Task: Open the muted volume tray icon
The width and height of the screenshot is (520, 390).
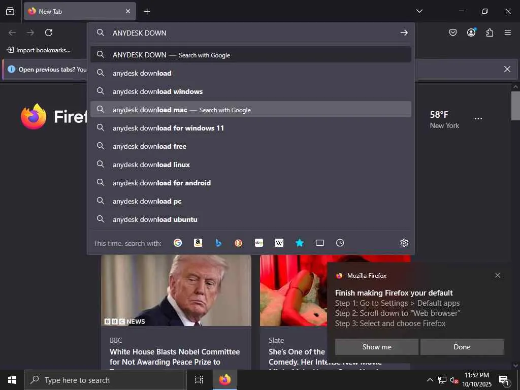Action: click(454, 380)
